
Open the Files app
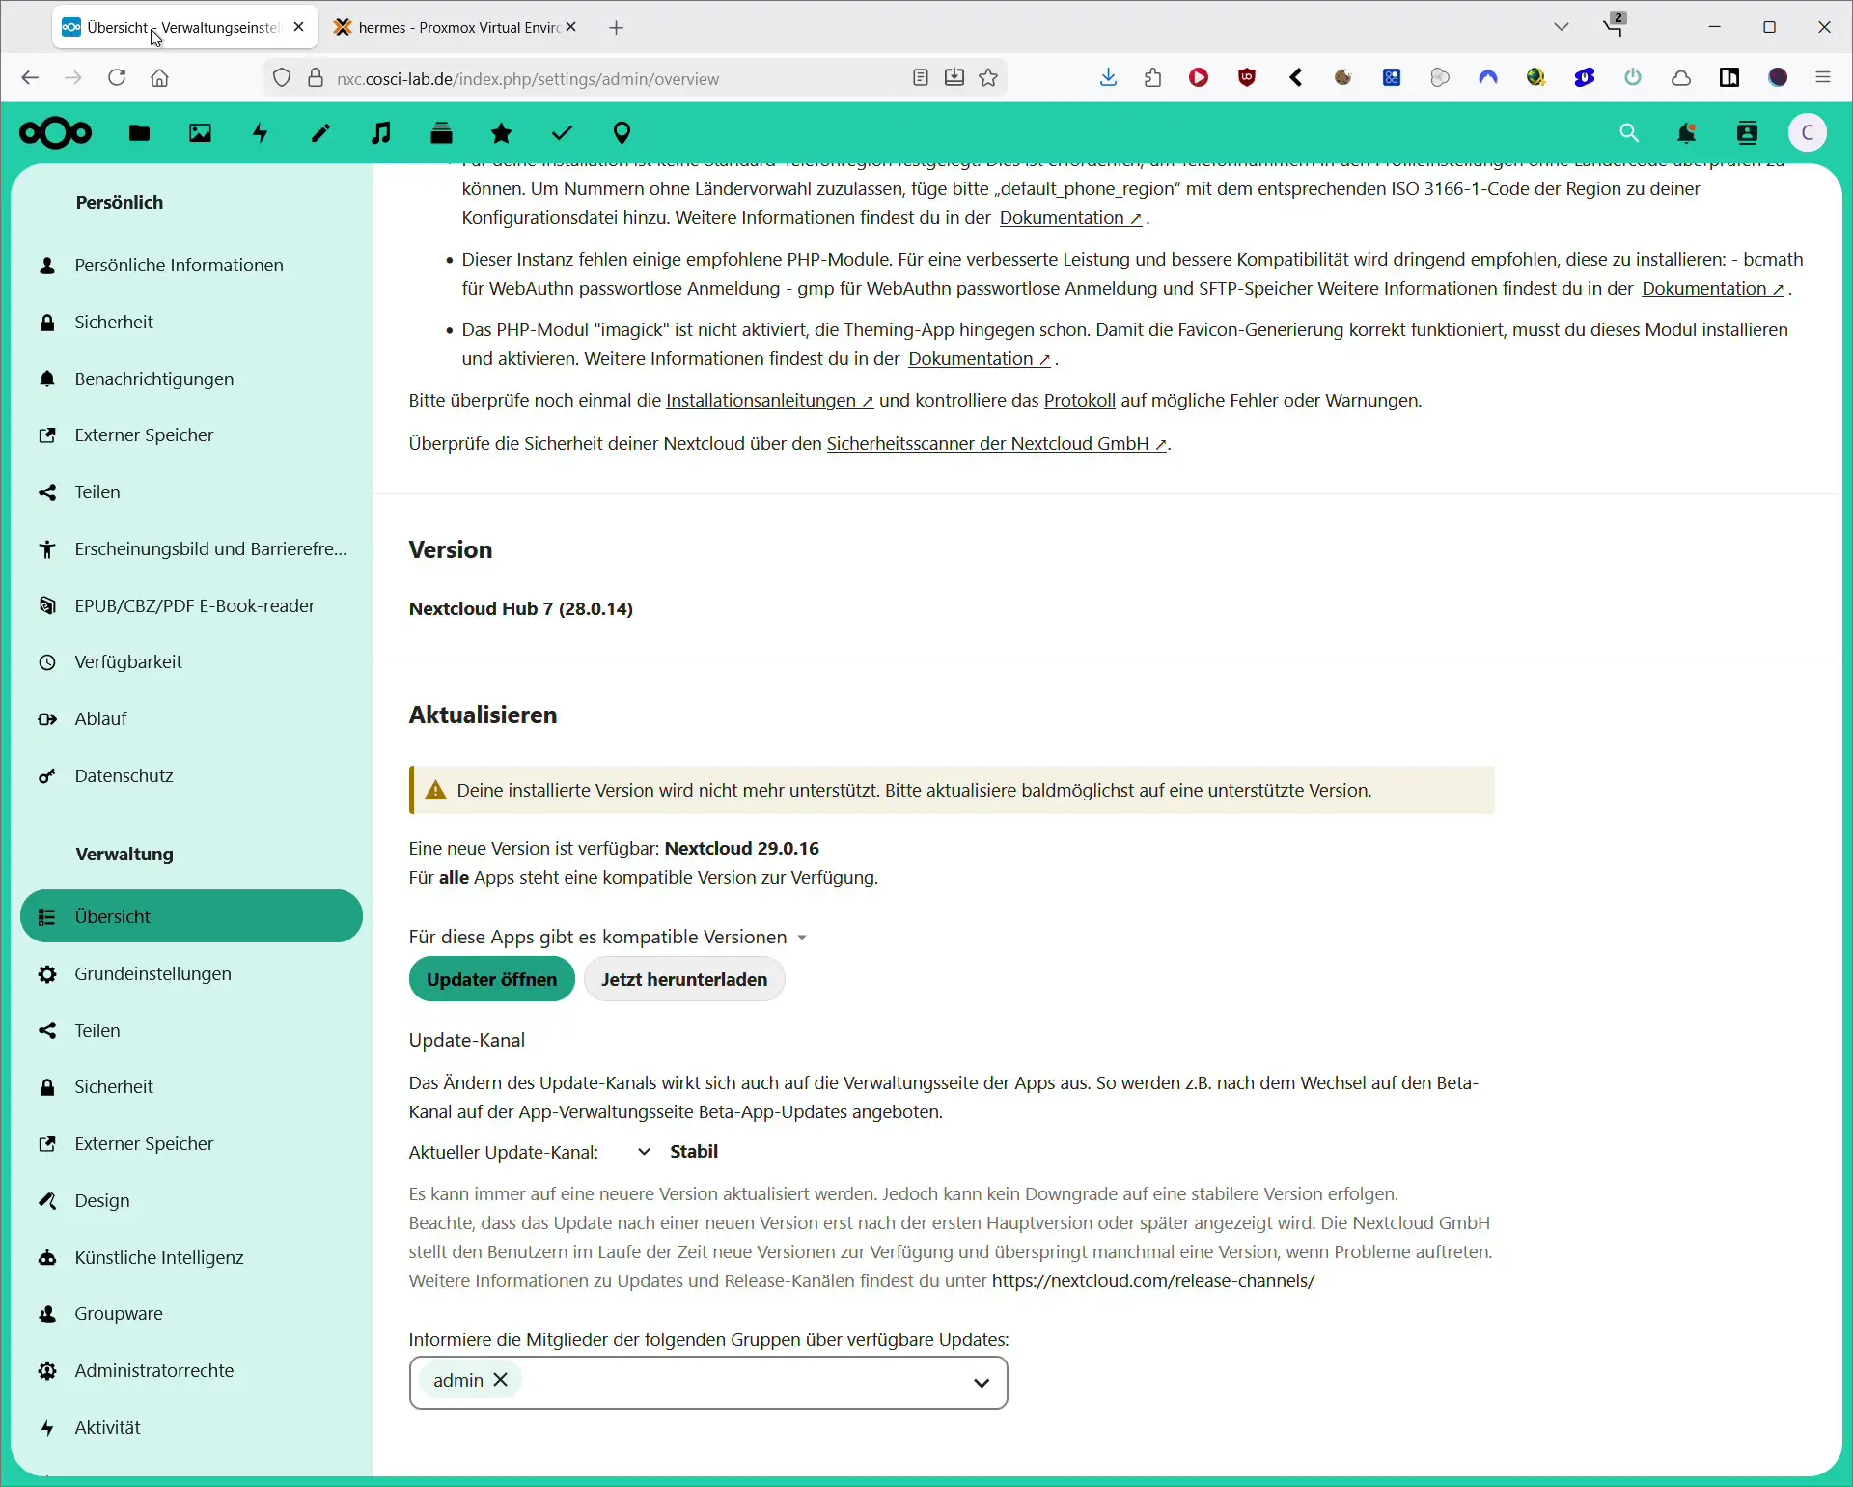pos(138,132)
